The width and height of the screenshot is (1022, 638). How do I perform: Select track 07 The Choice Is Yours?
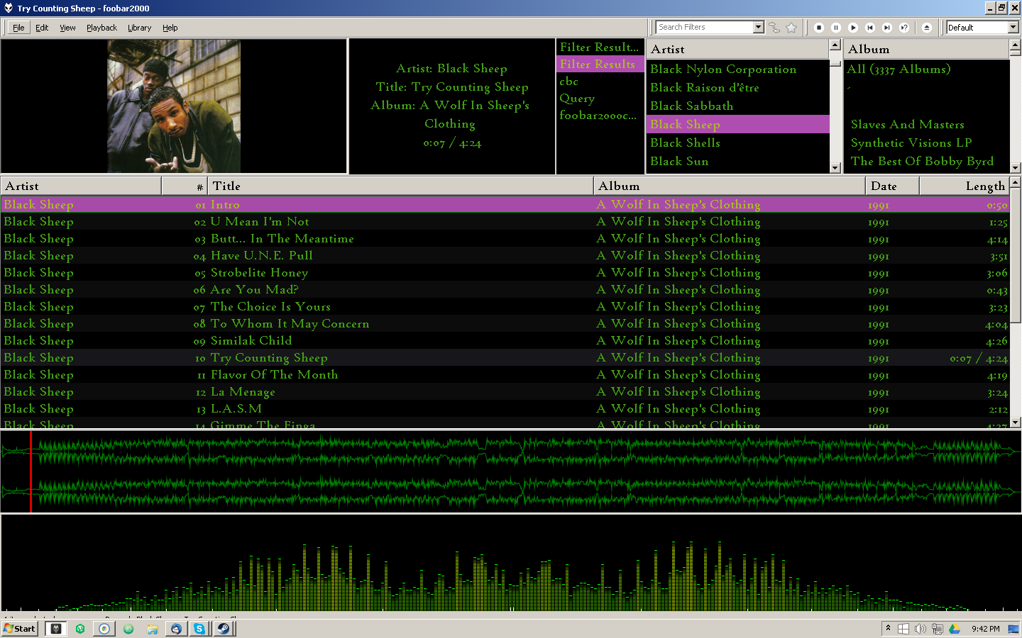[505, 306]
